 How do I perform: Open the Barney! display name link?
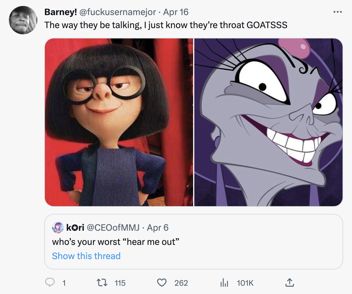click(61, 12)
